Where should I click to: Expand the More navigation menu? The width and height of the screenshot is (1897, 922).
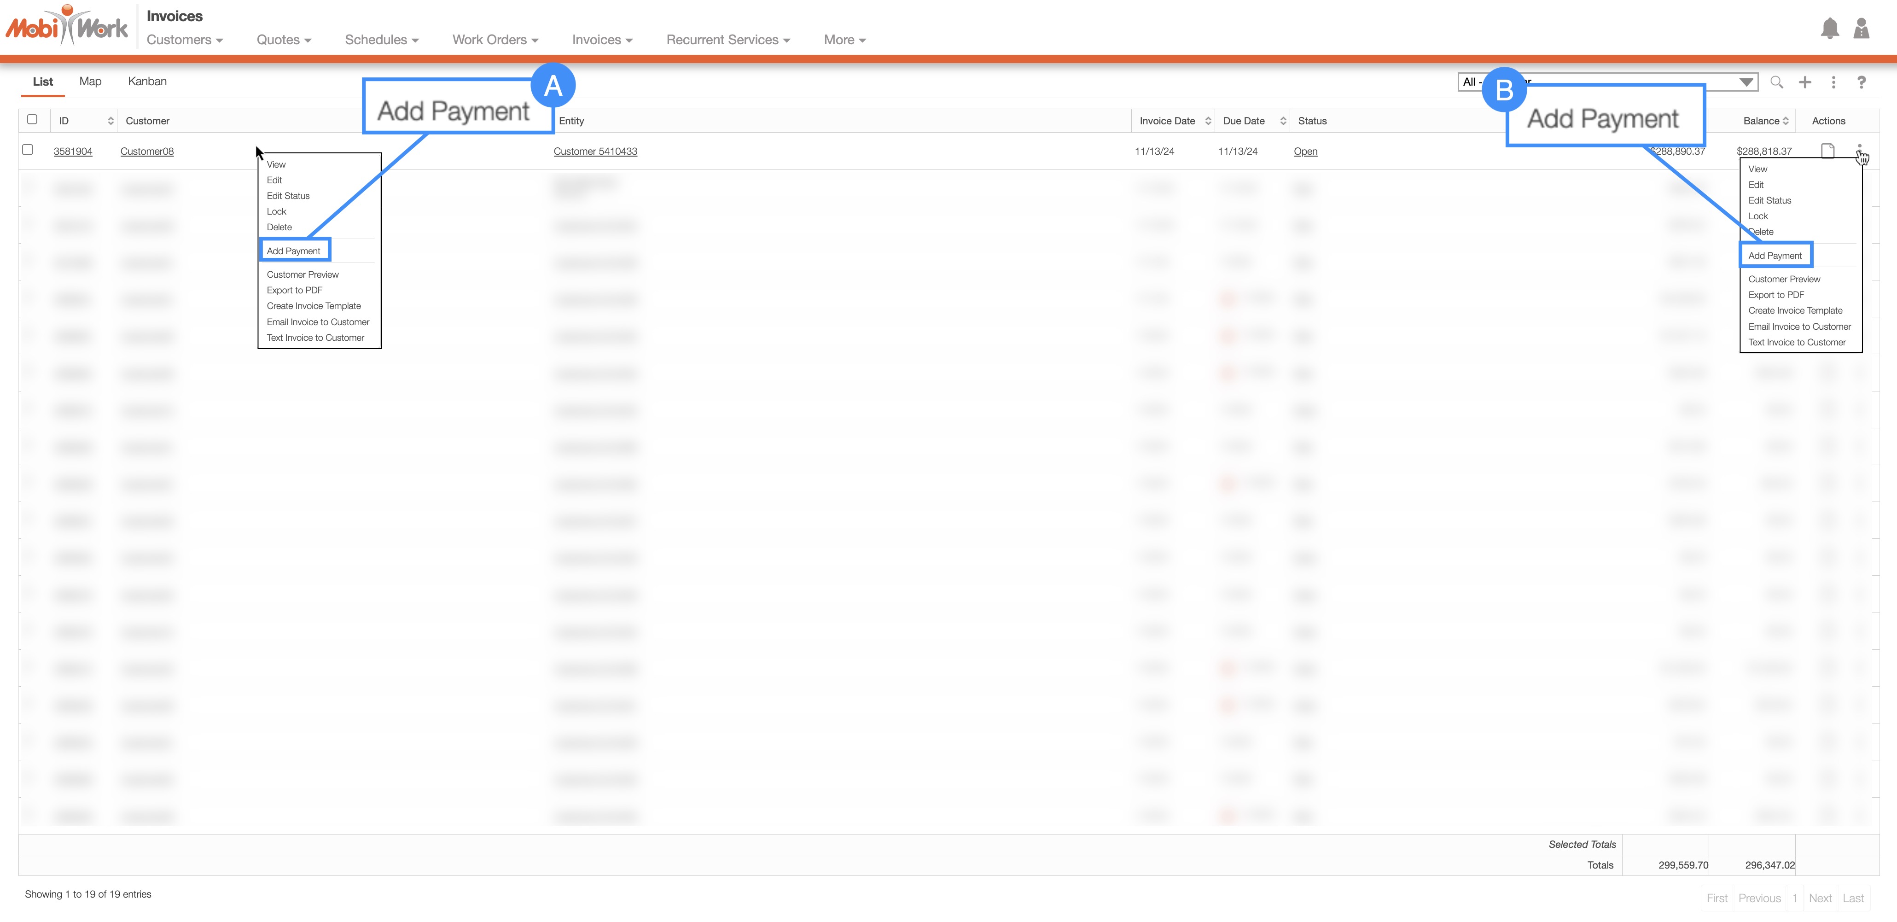[x=844, y=40]
